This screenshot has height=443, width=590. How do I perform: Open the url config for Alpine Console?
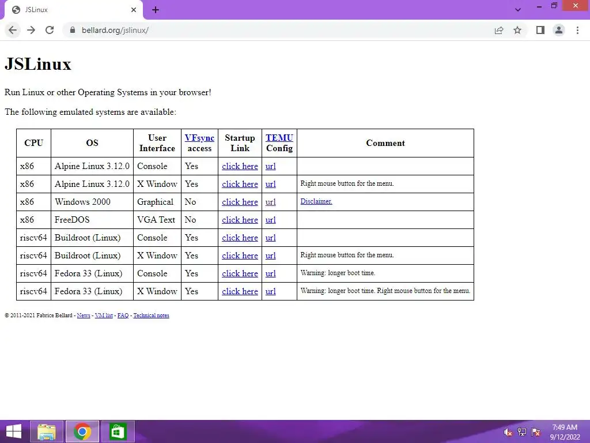point(271,166)
